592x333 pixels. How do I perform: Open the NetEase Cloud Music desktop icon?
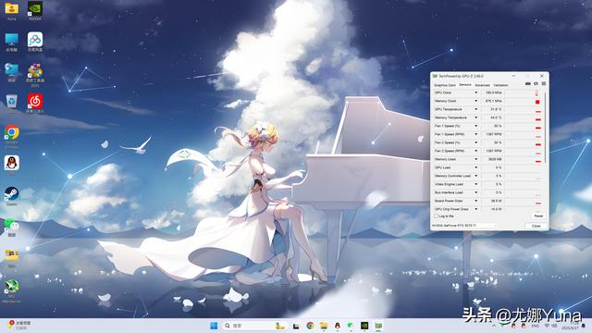point(35,102)
